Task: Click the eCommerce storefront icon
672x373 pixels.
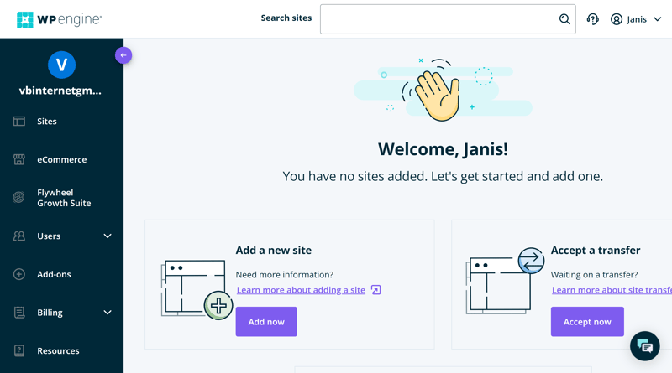Action: tap(19, 159)
